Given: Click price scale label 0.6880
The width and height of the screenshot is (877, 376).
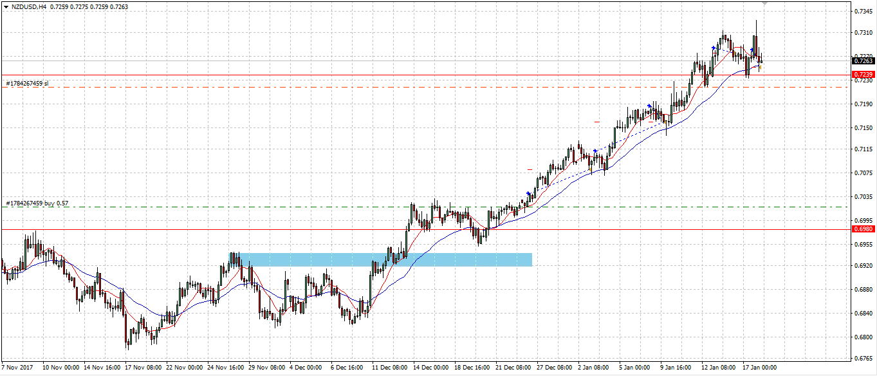Looking at the screenshot, I should pos(863,290).
